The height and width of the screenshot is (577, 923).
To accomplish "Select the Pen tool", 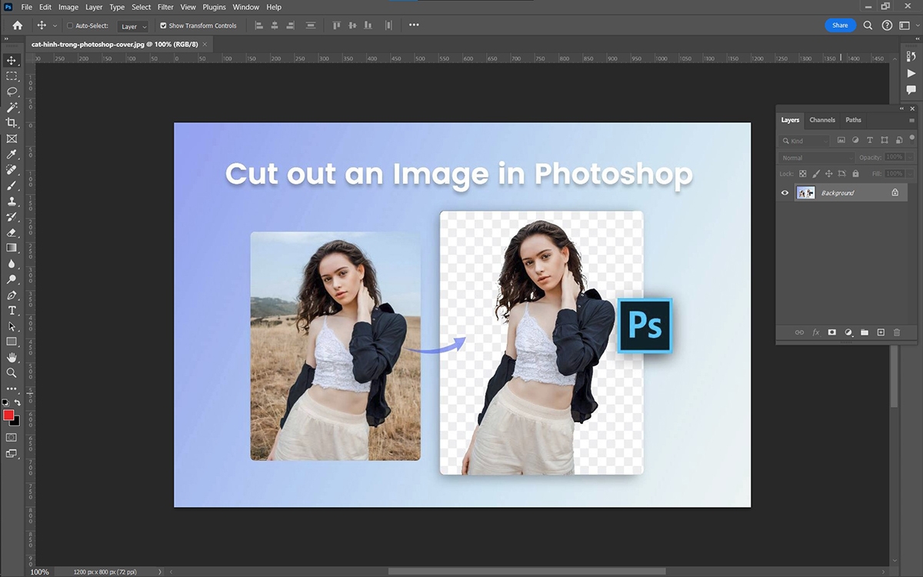I will click(12, 295).
